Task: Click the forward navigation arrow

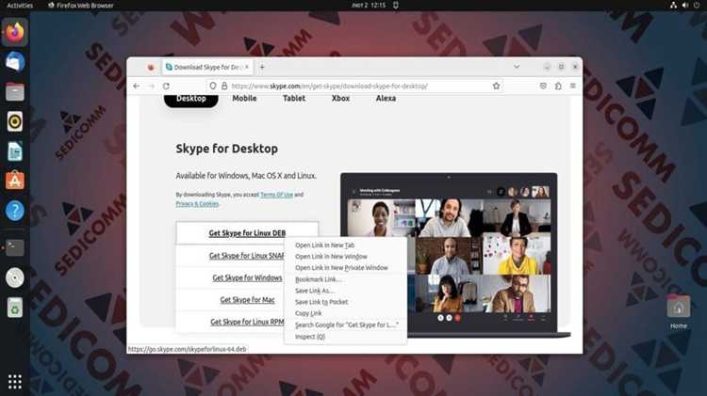Action: (x=152, y=86)
